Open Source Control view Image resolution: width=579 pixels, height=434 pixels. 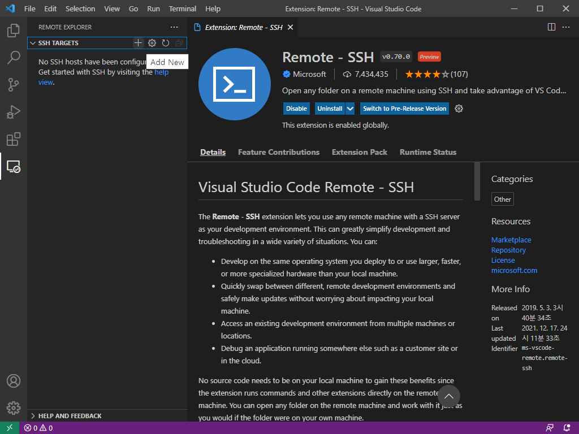click(14, 85)
